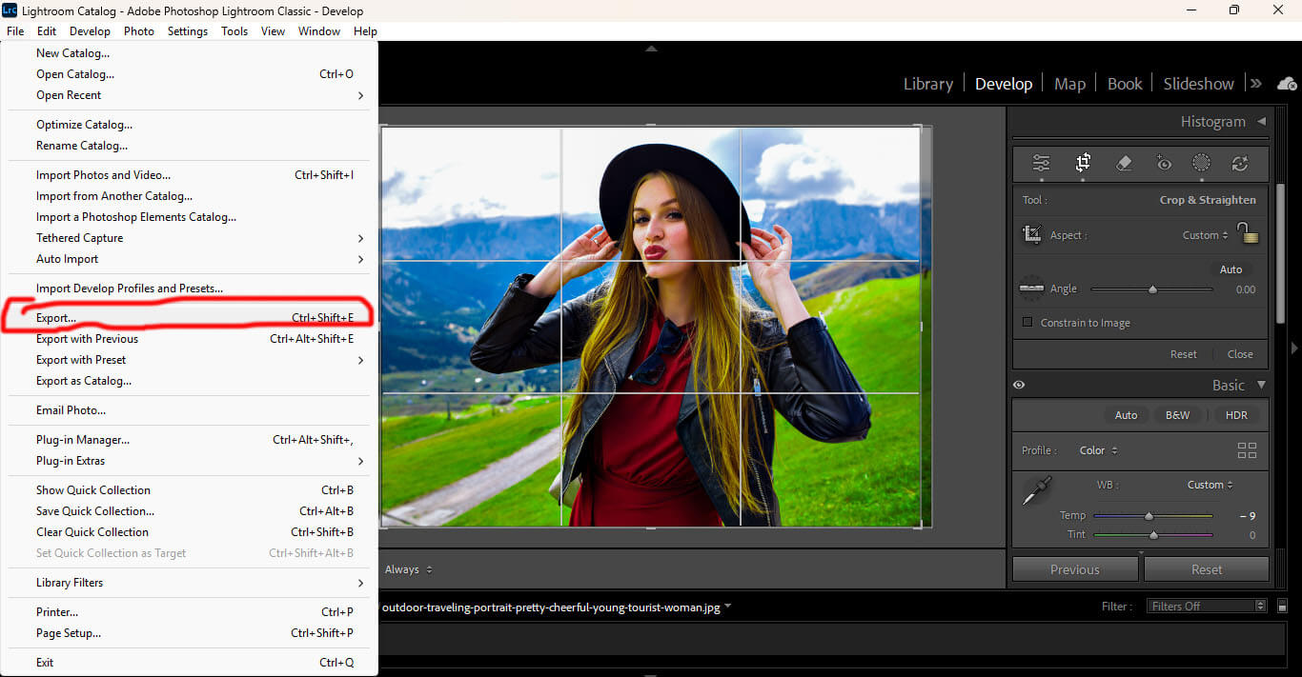1302x677 pixels.
Task: Toggle Basic panel visibility eye
Action: [1019, 385]
